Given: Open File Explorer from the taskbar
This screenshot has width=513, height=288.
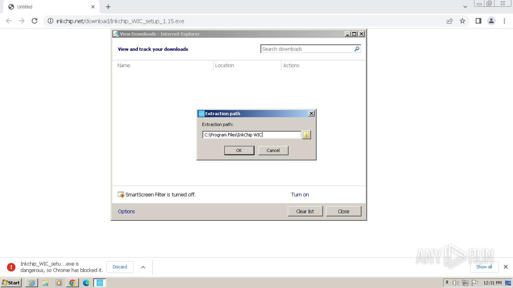Looking at the screenshot, I should [45, 283].
